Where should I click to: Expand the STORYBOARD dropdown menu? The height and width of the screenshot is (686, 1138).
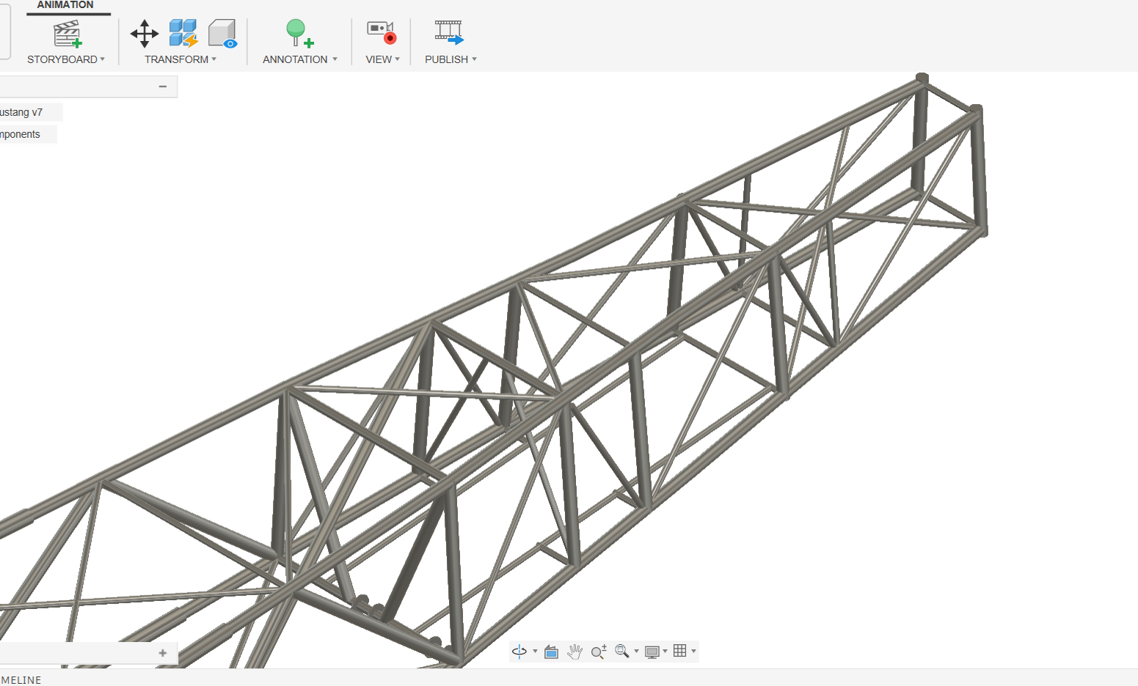click(66, 59)
